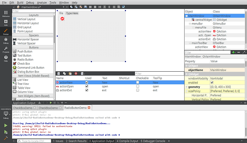Select Edit Widgets mode in form toolbar

(71, 7)
